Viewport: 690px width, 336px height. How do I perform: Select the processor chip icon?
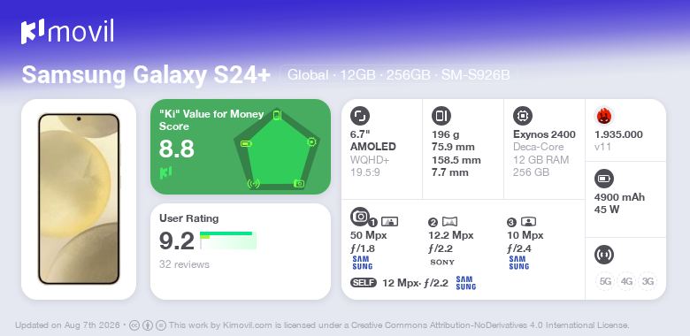(x=523, y=116)
